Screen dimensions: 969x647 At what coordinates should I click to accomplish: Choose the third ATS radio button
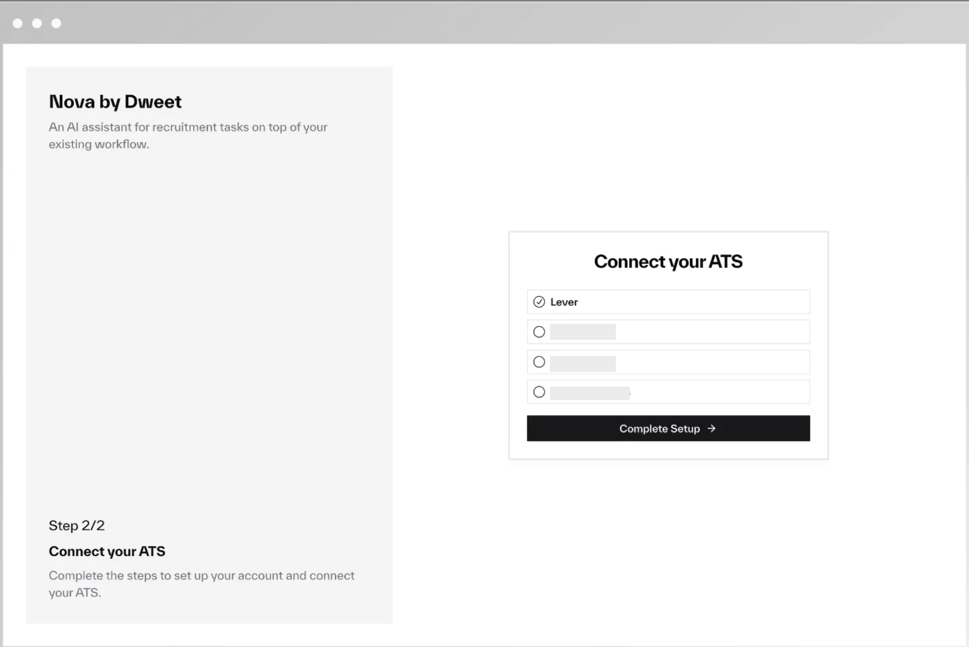[539, 362]
